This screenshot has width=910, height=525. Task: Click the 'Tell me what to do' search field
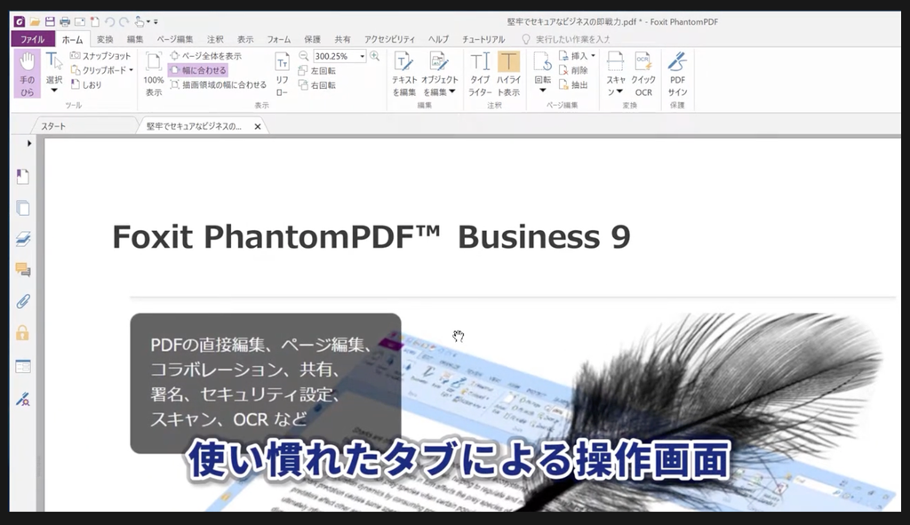pyautogui.click(x=571, y=39)
